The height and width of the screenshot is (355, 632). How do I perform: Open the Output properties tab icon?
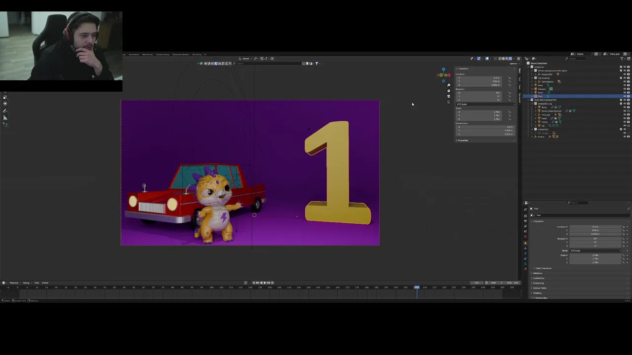(525, 221)
